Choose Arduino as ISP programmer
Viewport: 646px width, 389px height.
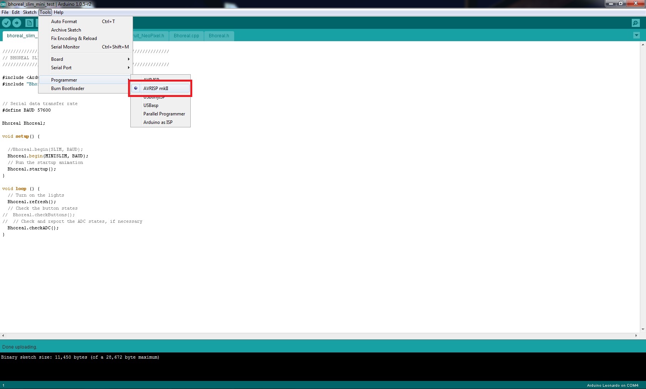pos(161,122)
